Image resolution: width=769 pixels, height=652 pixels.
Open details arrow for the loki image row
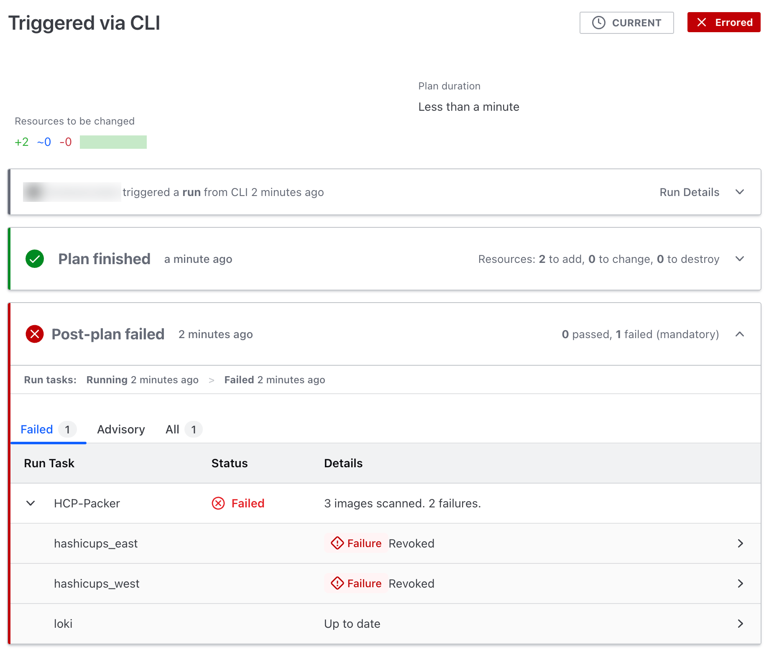point(741,624)
